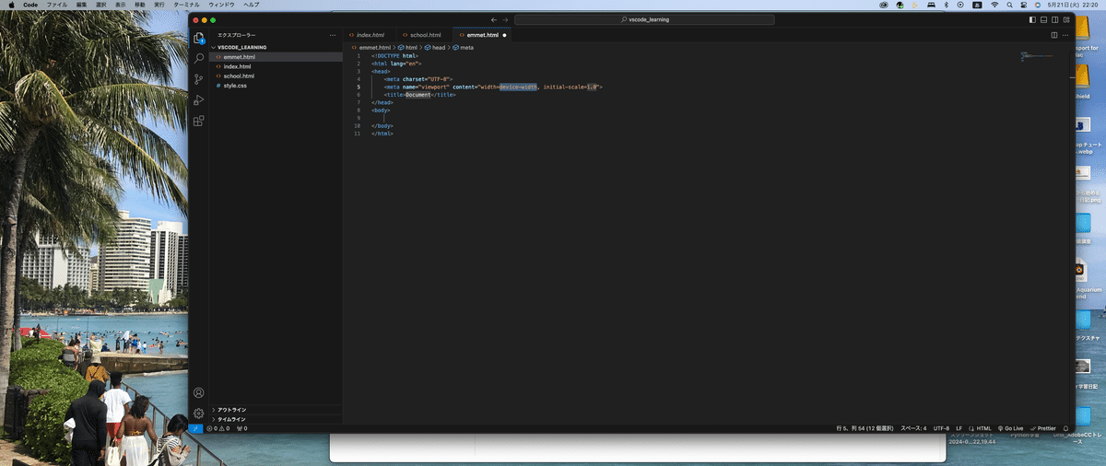The image size is (1106, 466).
Task: Open the ファイル menu
Action: click(x=57, y=5)
